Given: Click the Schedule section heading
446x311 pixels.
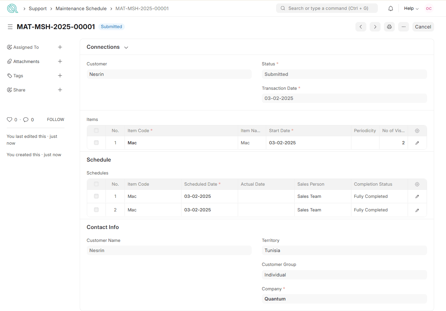Looking at the screenshot, I should coord(99,160).
